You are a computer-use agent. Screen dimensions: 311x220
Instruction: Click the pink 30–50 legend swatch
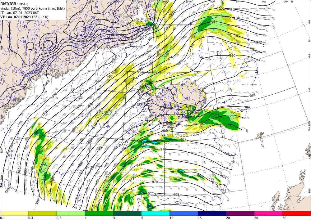pos(269,213)
